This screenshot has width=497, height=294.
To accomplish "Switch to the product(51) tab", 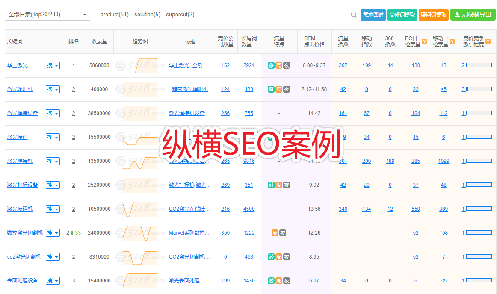I will pyautogui.click(x=114, y=14).
